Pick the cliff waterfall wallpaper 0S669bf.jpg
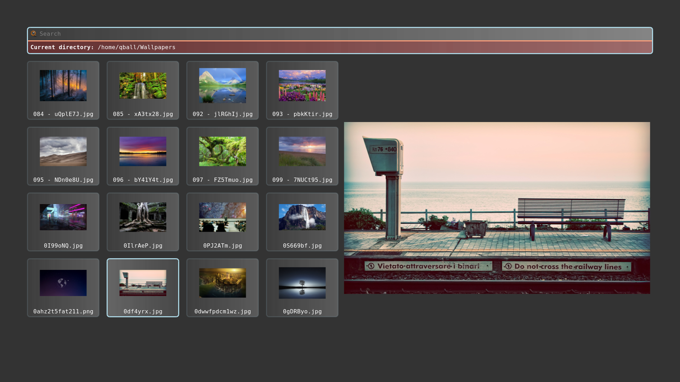 click(302, 222)
